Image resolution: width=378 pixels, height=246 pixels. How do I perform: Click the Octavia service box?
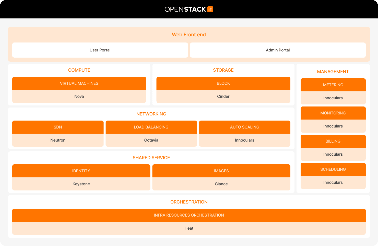[x=151, y=140]
